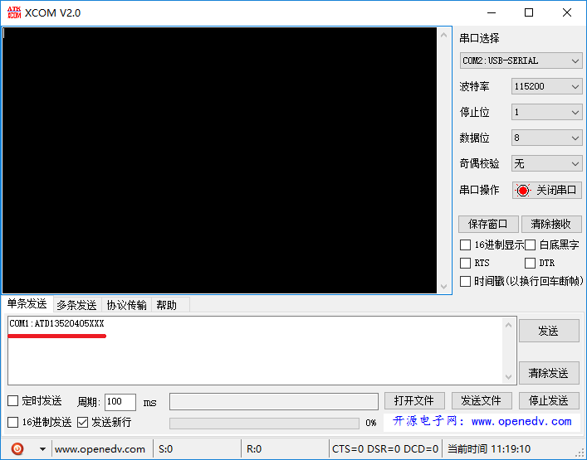Toggle the 白底黑字 checkbox
The height and width of the screenshot is (460, 587).
530,245
